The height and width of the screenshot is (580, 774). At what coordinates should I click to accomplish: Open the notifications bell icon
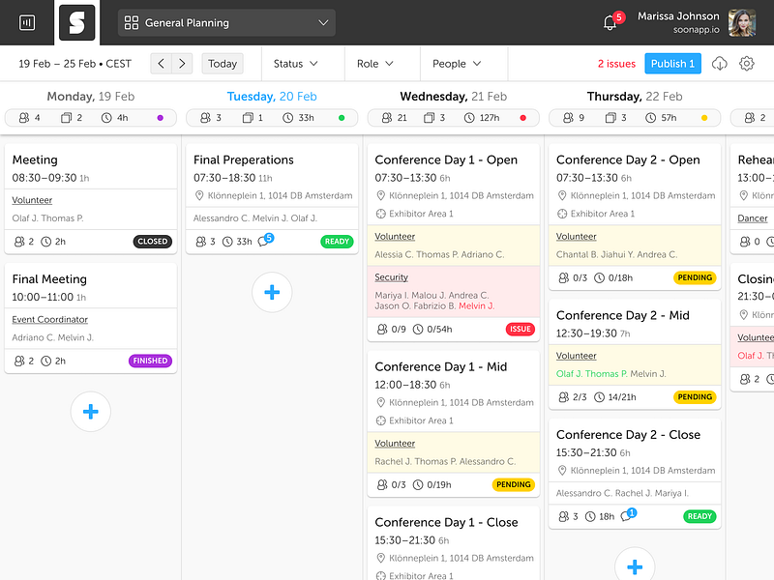click(610, 22)
